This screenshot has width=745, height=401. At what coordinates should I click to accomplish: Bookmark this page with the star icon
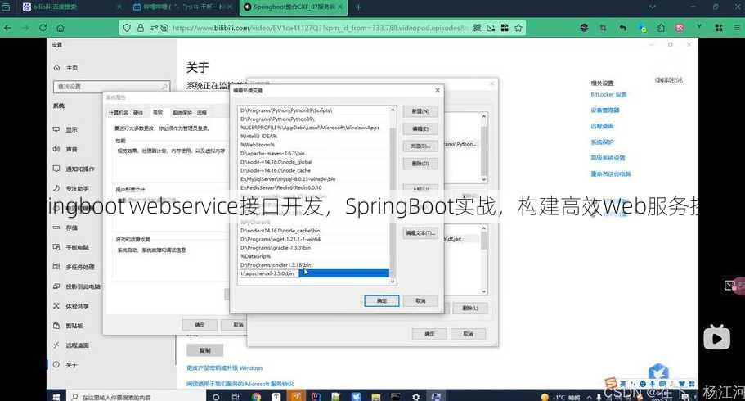(x=518, y=28)
